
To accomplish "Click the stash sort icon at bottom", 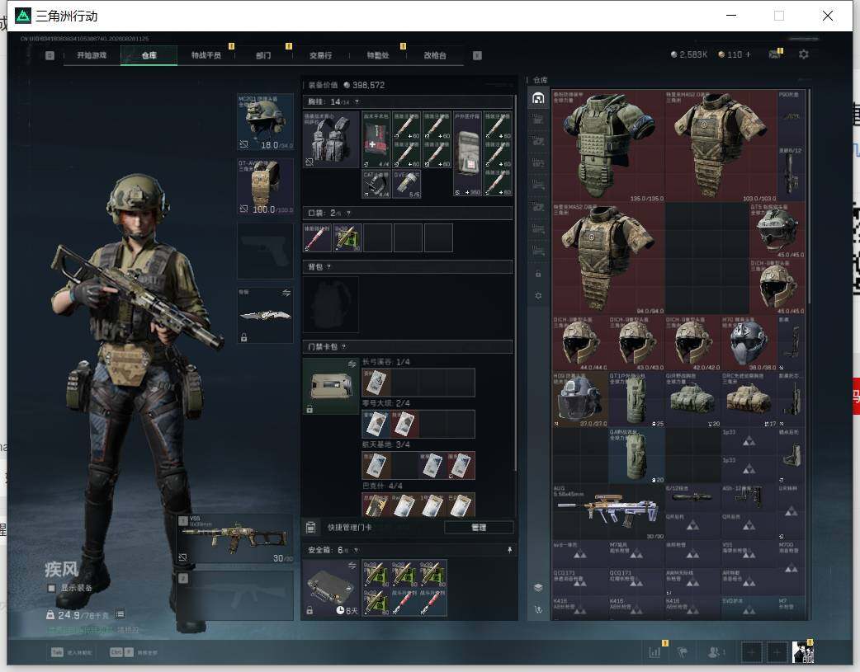I will point(538,609).
